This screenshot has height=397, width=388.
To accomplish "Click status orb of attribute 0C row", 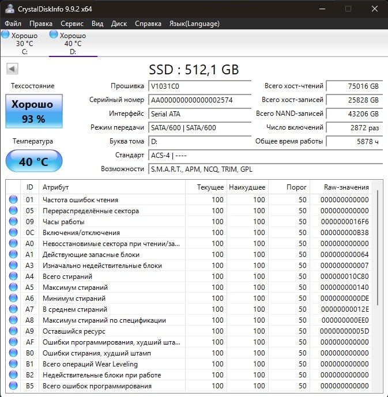I will click(x=13, y=232).
